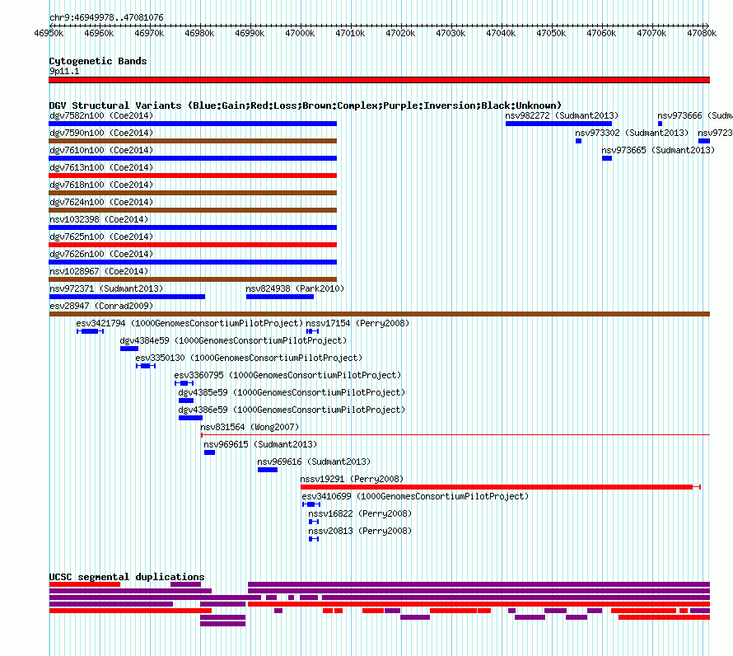The image size is (733, 656).
Task: Click the dgv7626n100 (Coe2014) label
Action: tap(101, 254)
